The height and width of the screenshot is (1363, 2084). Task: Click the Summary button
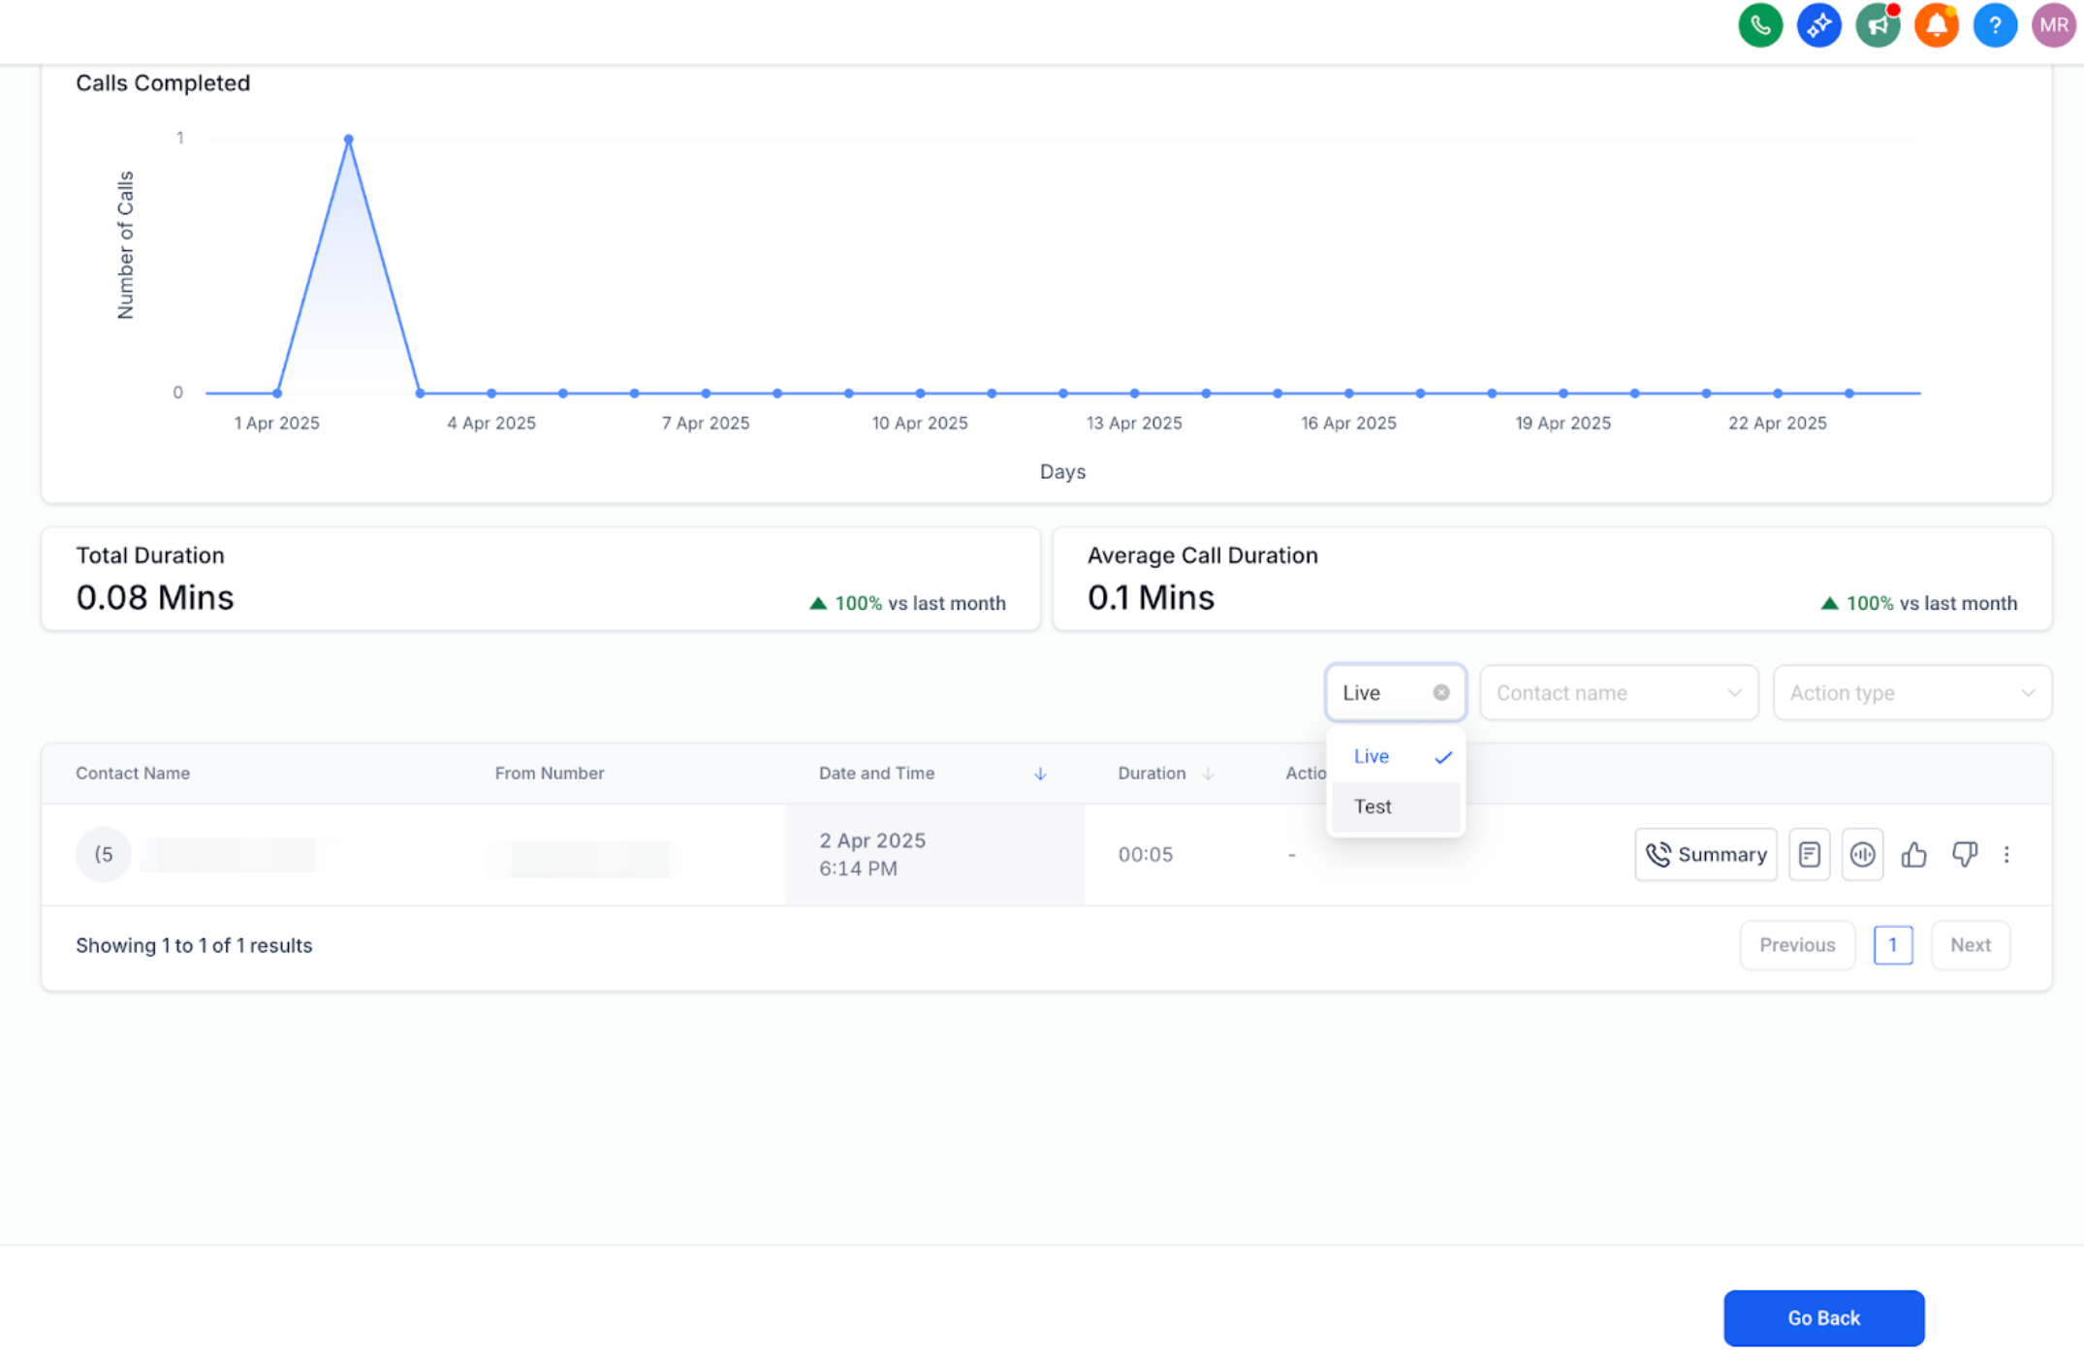click(1705, 854)
